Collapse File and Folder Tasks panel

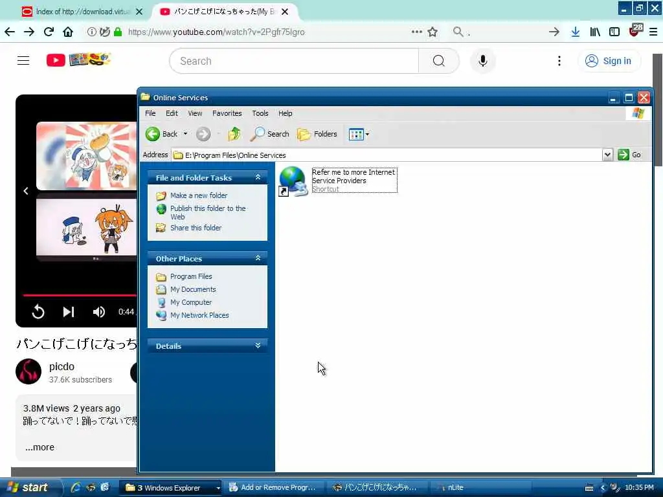pyautogui.click(x=258, y=177)
